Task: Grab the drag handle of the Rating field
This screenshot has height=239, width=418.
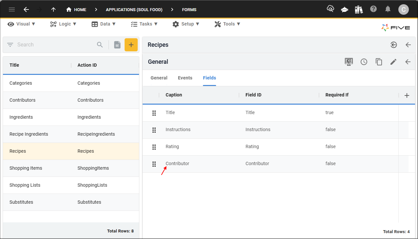Action: (154, 147)
